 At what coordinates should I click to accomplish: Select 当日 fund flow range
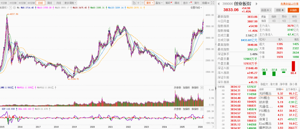click(x=264, y=21)
